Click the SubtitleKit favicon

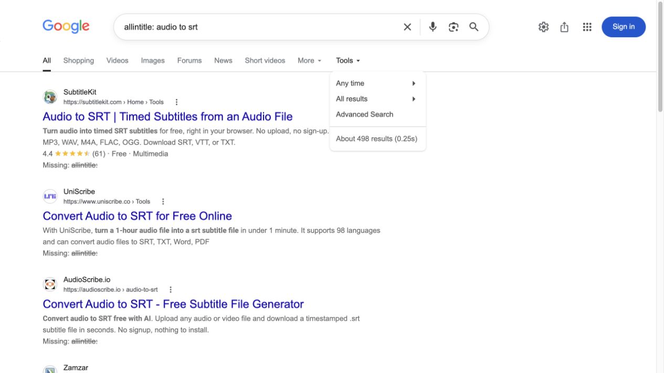(50, 97)
